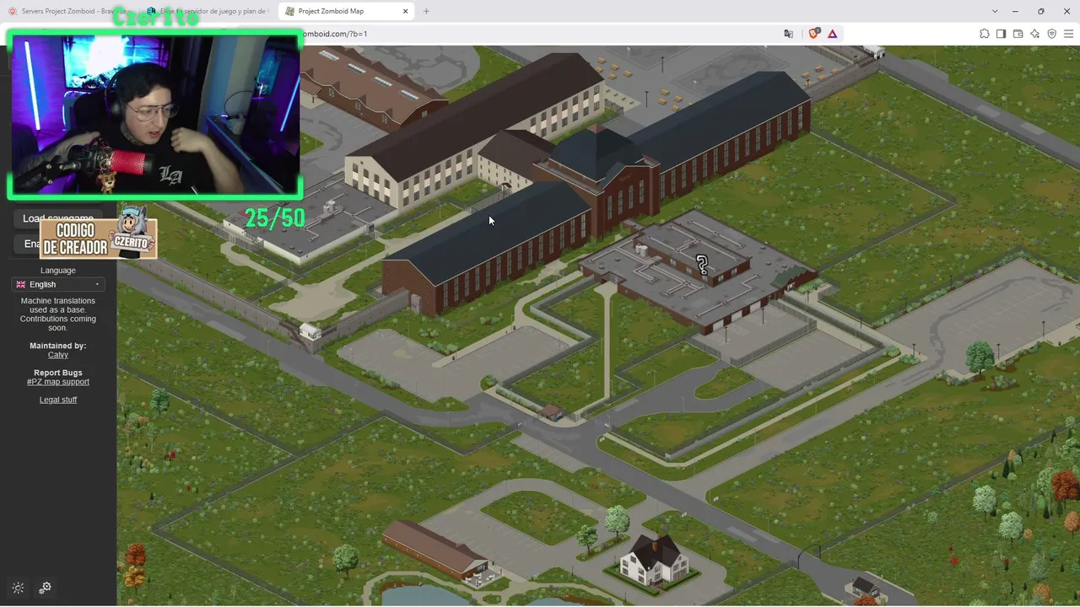Image resolution: width=1080 pixels, height=607 pixels.
Task: Open the Brave VPN shield icon
Action: [1052, 34]
